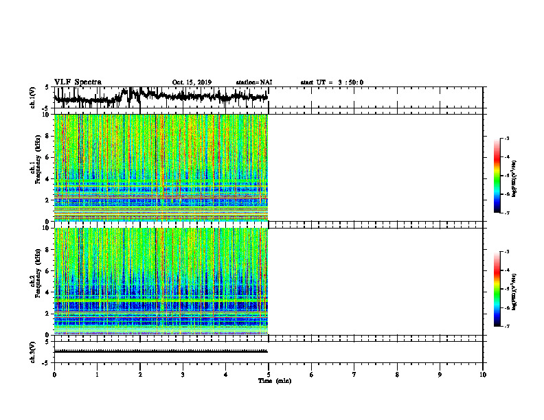
Task: Select the "start UT = 3 :50: 0" text
Action: point(332,82)
